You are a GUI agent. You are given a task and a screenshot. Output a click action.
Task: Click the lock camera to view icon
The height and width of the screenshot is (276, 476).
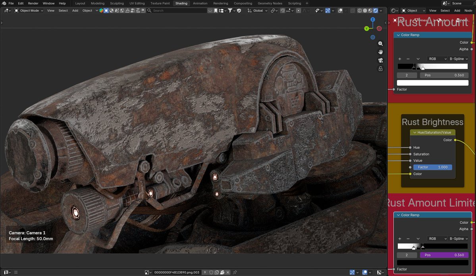point(380,69)
